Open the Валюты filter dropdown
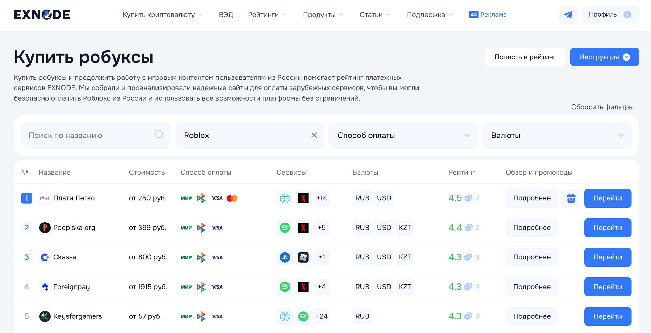 click(557, 135)
